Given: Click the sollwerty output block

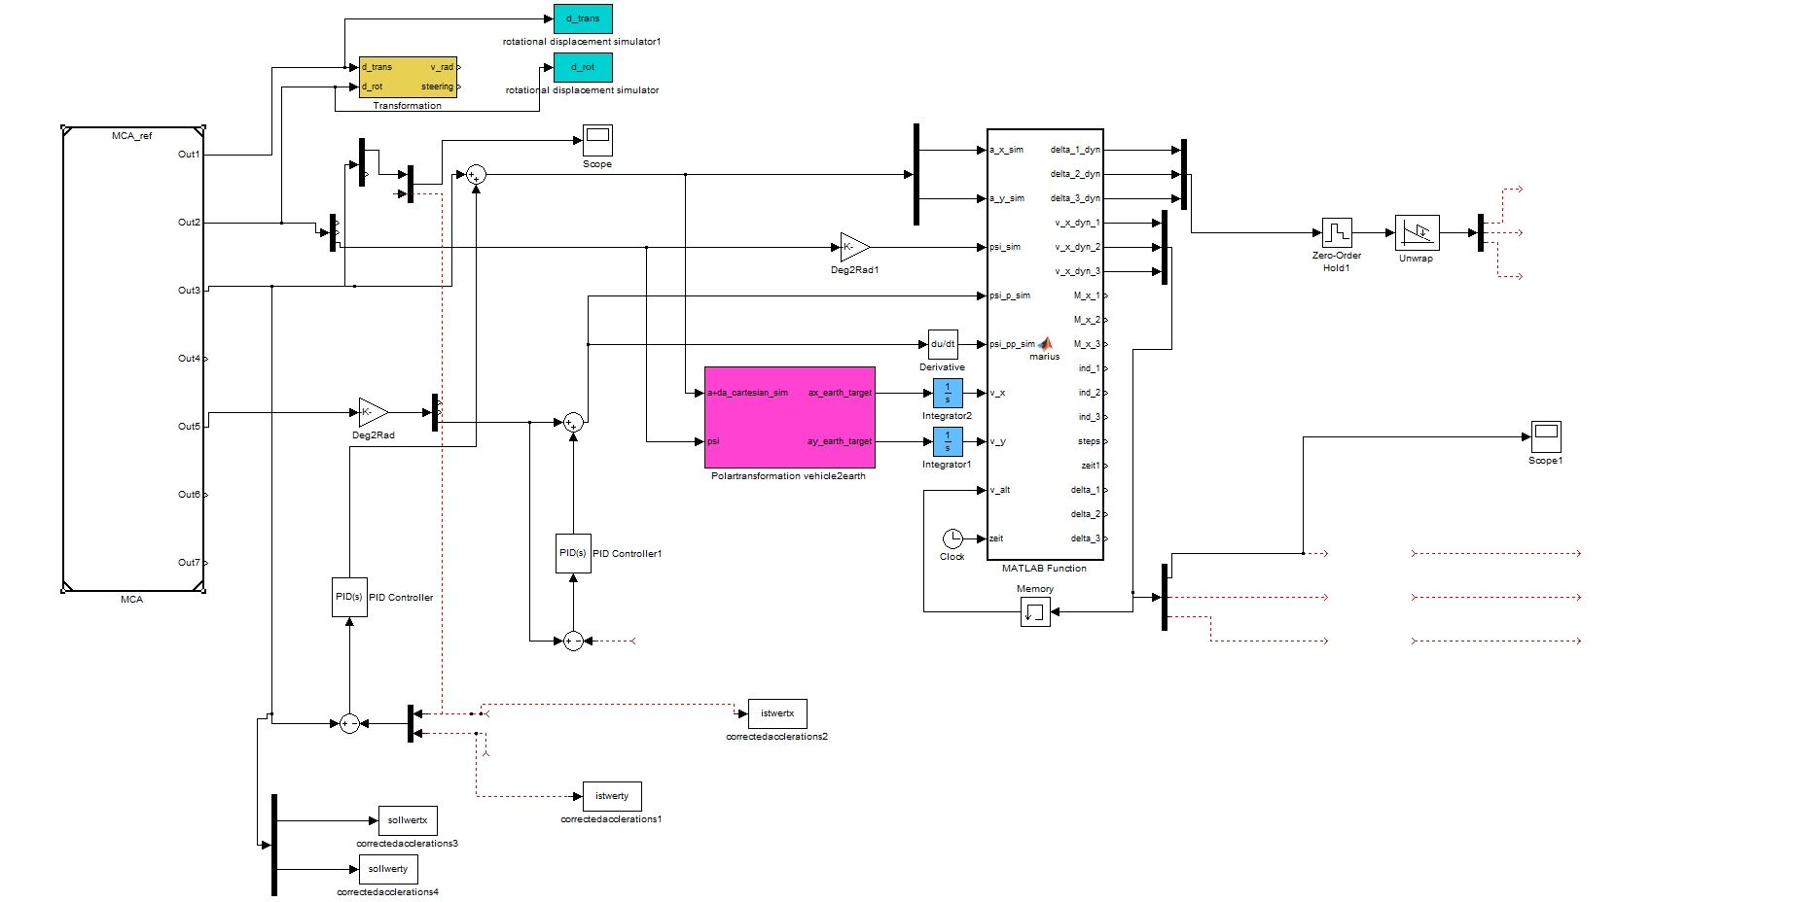Looking at the screenshot, I should [x=388, y=869].
